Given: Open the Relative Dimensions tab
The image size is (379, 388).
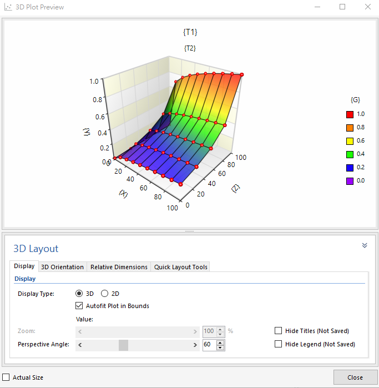Looking at the screenshot, I should tap(119, 267).
